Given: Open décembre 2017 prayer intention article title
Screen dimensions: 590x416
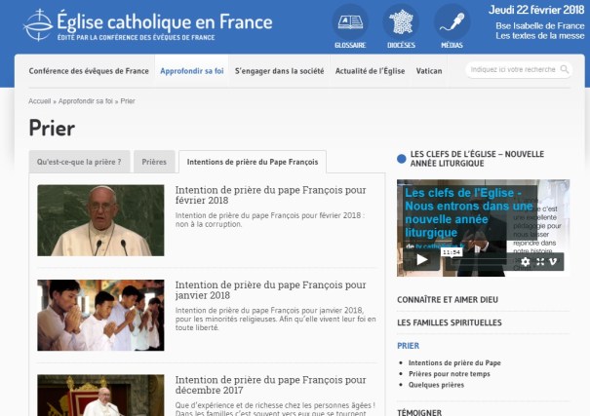Looking at the screenshot, I should (x=270, y=385).
